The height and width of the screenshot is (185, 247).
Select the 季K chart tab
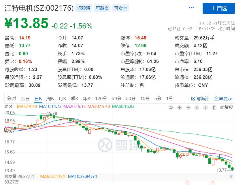click(75, 99)
